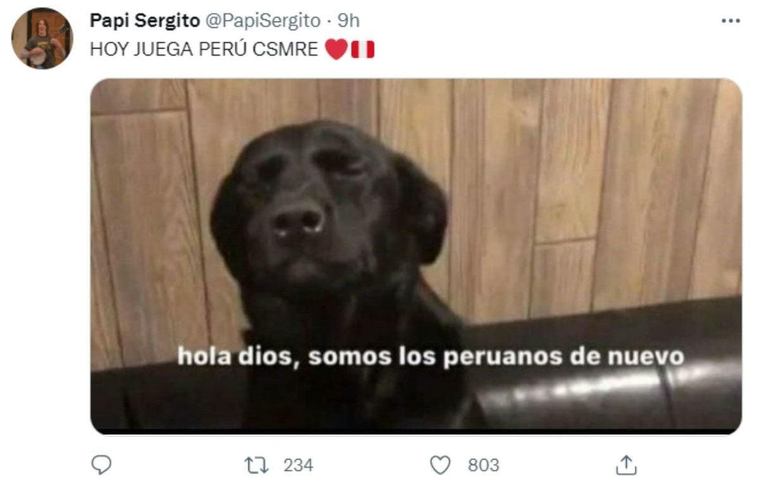
Task: Click the wooden wall panel behind the dog
Action: [581, 194]
